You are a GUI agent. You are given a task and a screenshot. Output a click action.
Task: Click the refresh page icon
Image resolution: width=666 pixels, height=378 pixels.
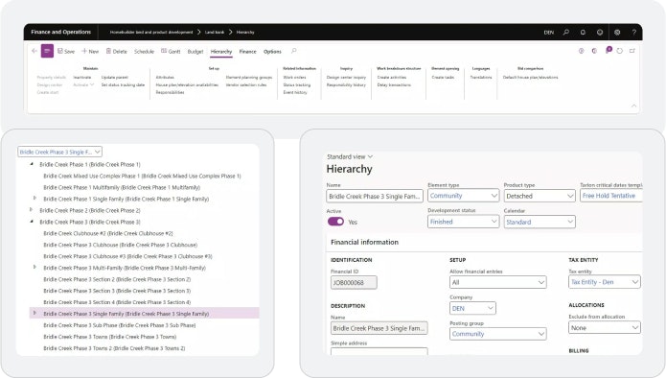coord(620,51)
